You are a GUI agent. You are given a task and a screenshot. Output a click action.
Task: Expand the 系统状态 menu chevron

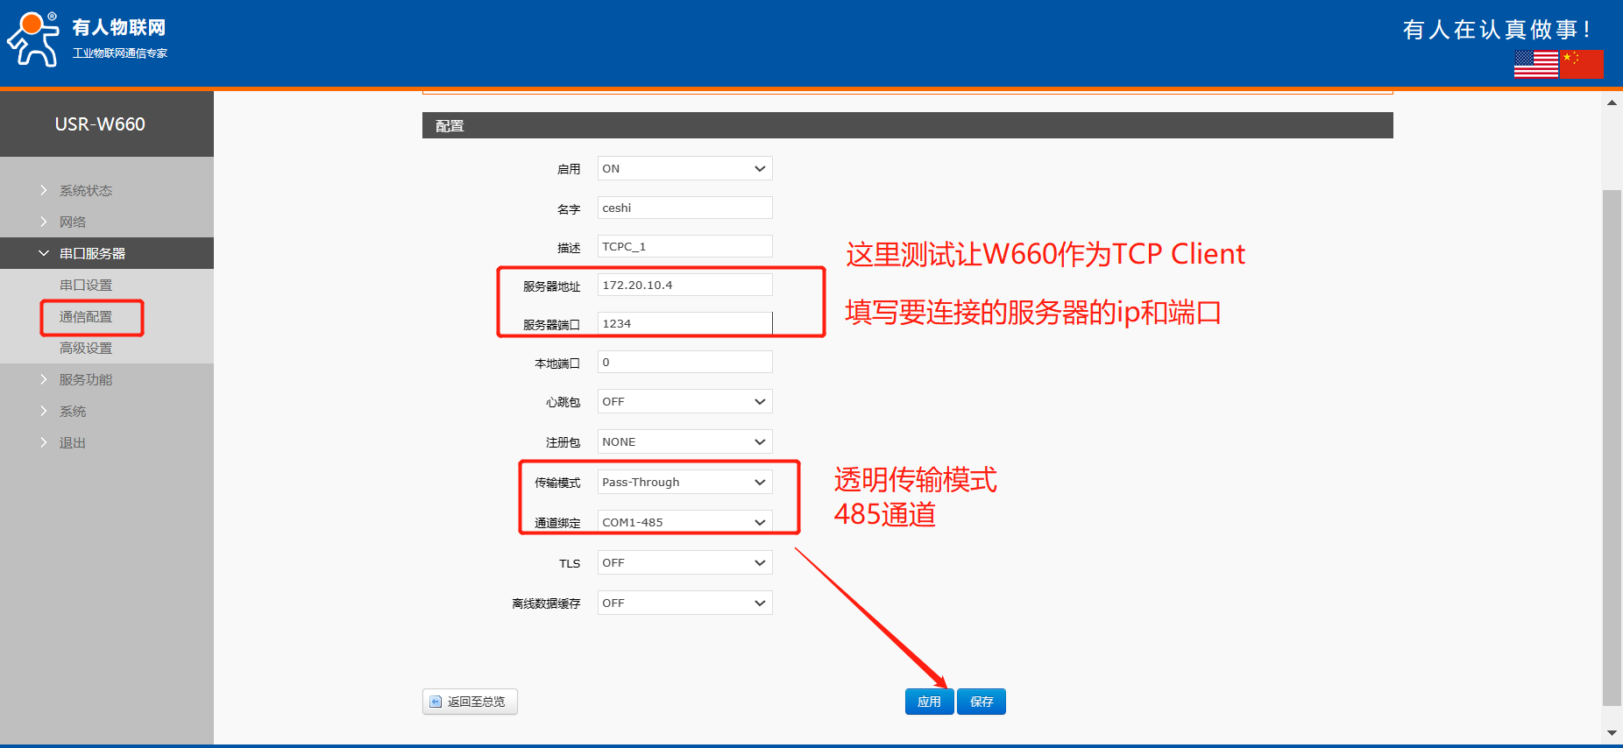[44, 190]
